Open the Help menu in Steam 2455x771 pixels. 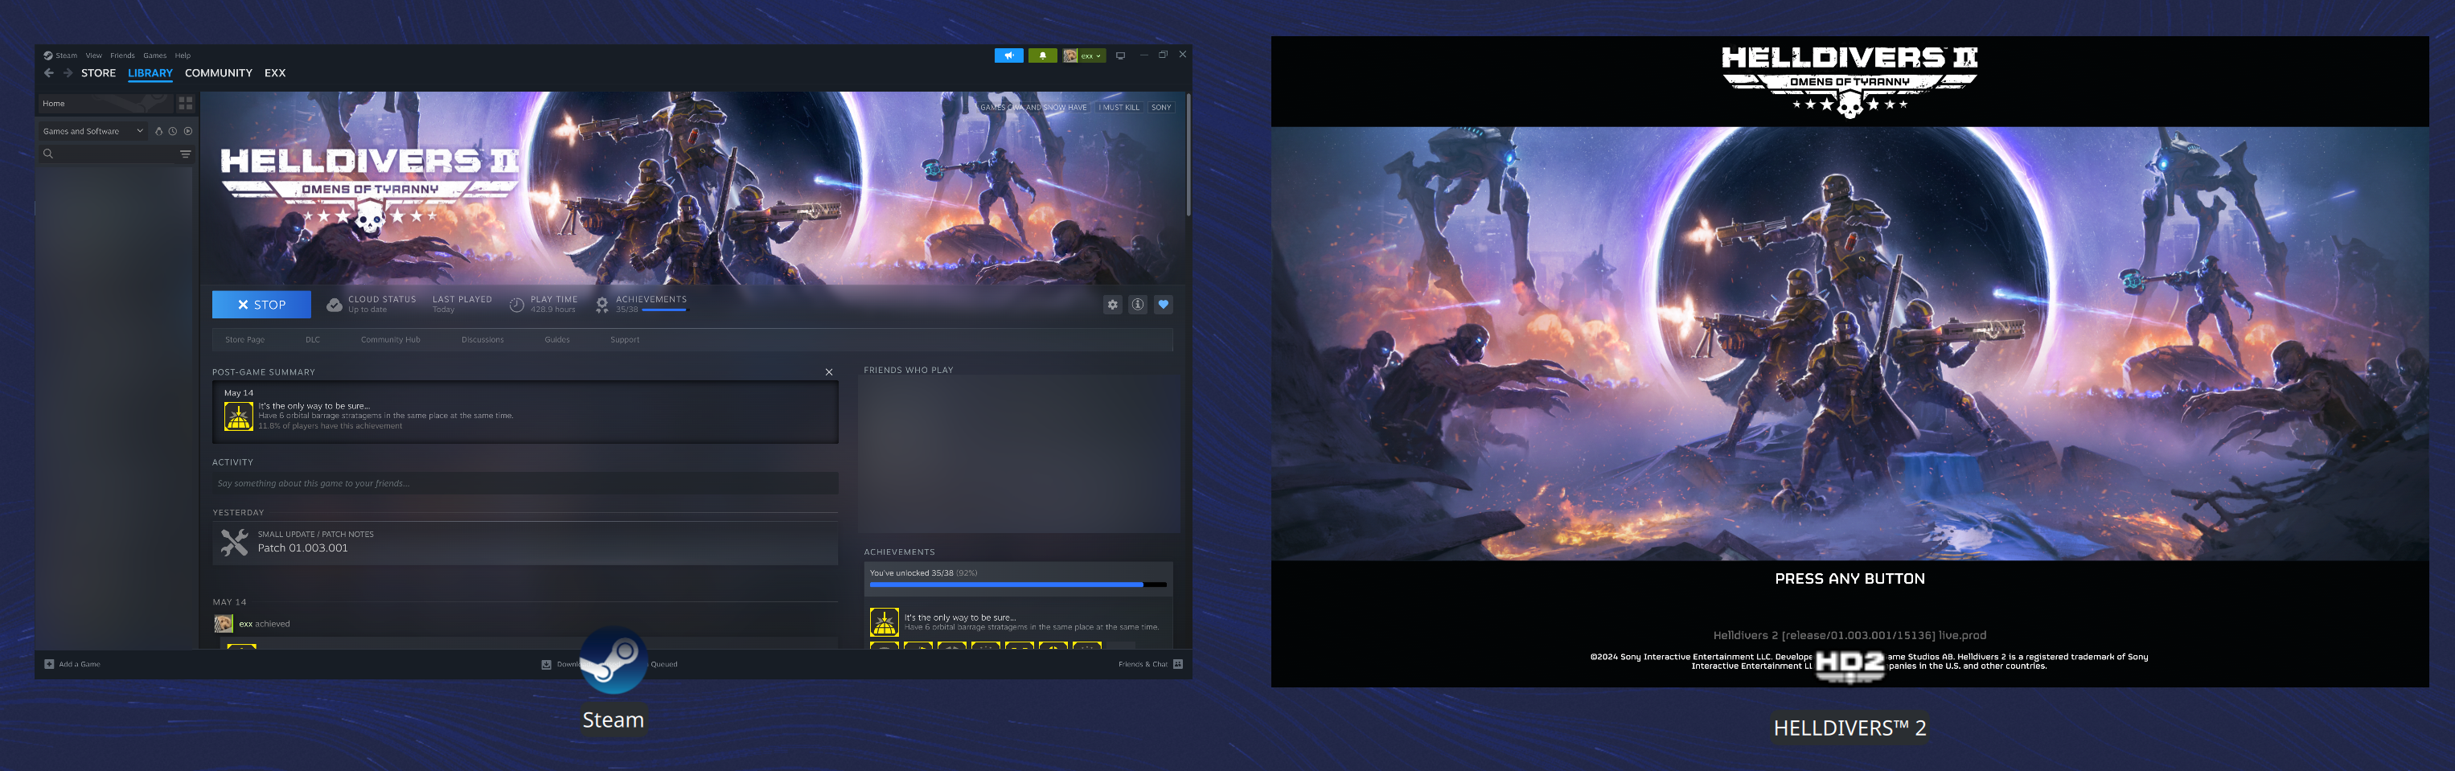[x=183, y=55]
